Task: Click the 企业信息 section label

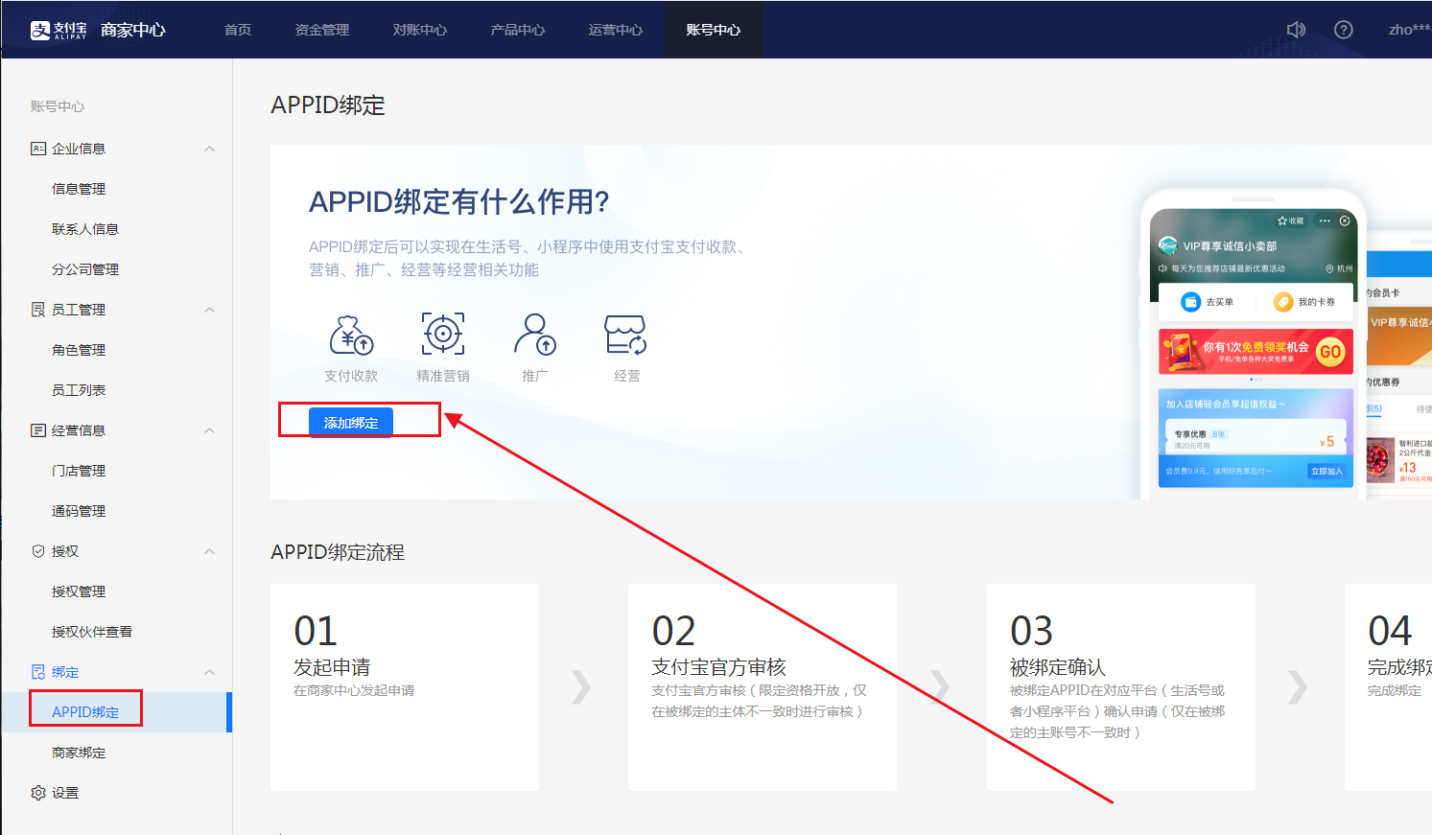Action: [79, 149]
